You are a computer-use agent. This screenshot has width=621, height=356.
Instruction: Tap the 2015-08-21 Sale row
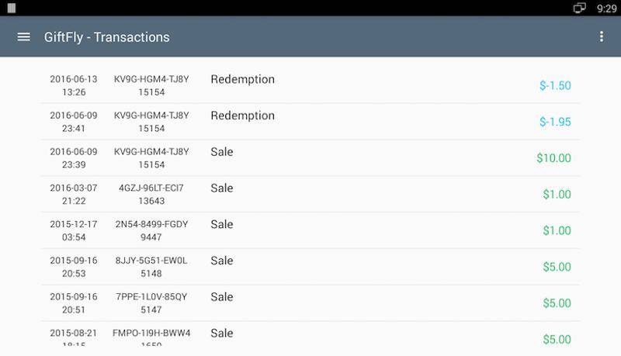pos(310,334)
